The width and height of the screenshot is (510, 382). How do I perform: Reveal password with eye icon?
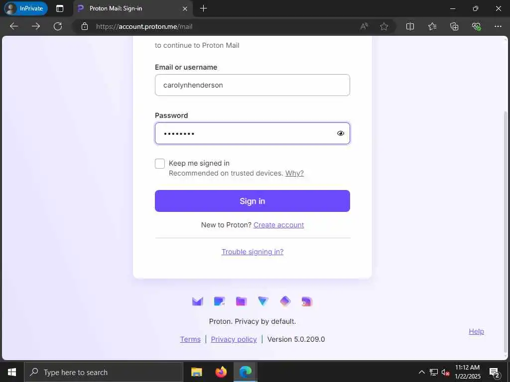tap(341, 133)
